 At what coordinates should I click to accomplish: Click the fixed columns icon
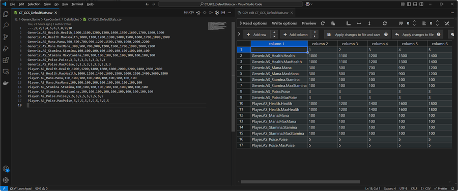click(401, 23)
